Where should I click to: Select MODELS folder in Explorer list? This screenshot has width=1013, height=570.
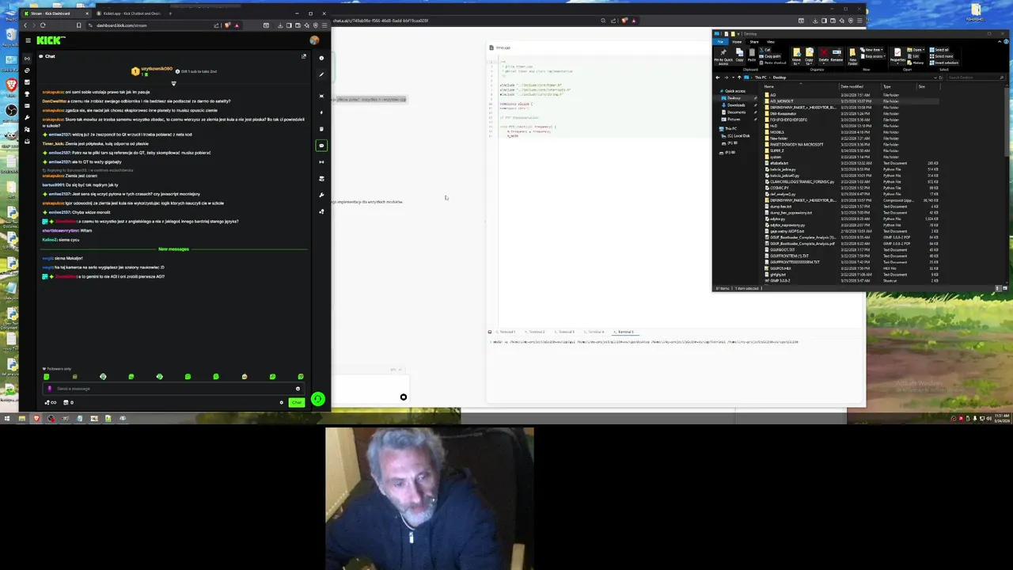(777, 132)
